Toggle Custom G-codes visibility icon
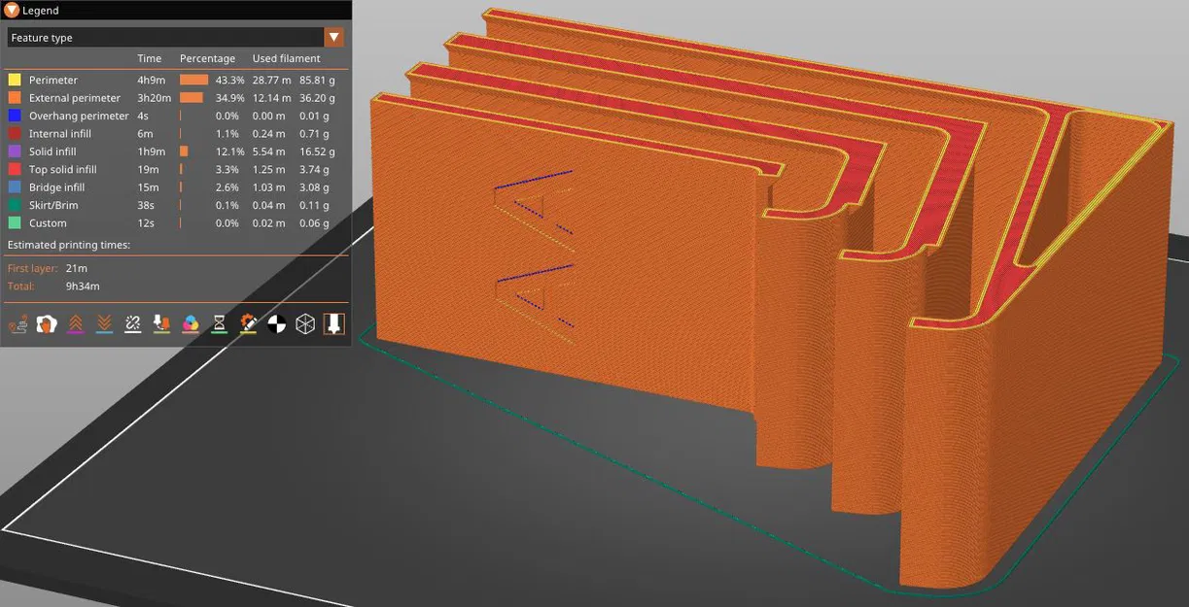Viewport: 1189px width, 607px height. pos(248,324)
